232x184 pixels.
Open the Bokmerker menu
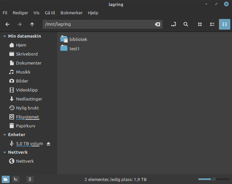(72, 13)
